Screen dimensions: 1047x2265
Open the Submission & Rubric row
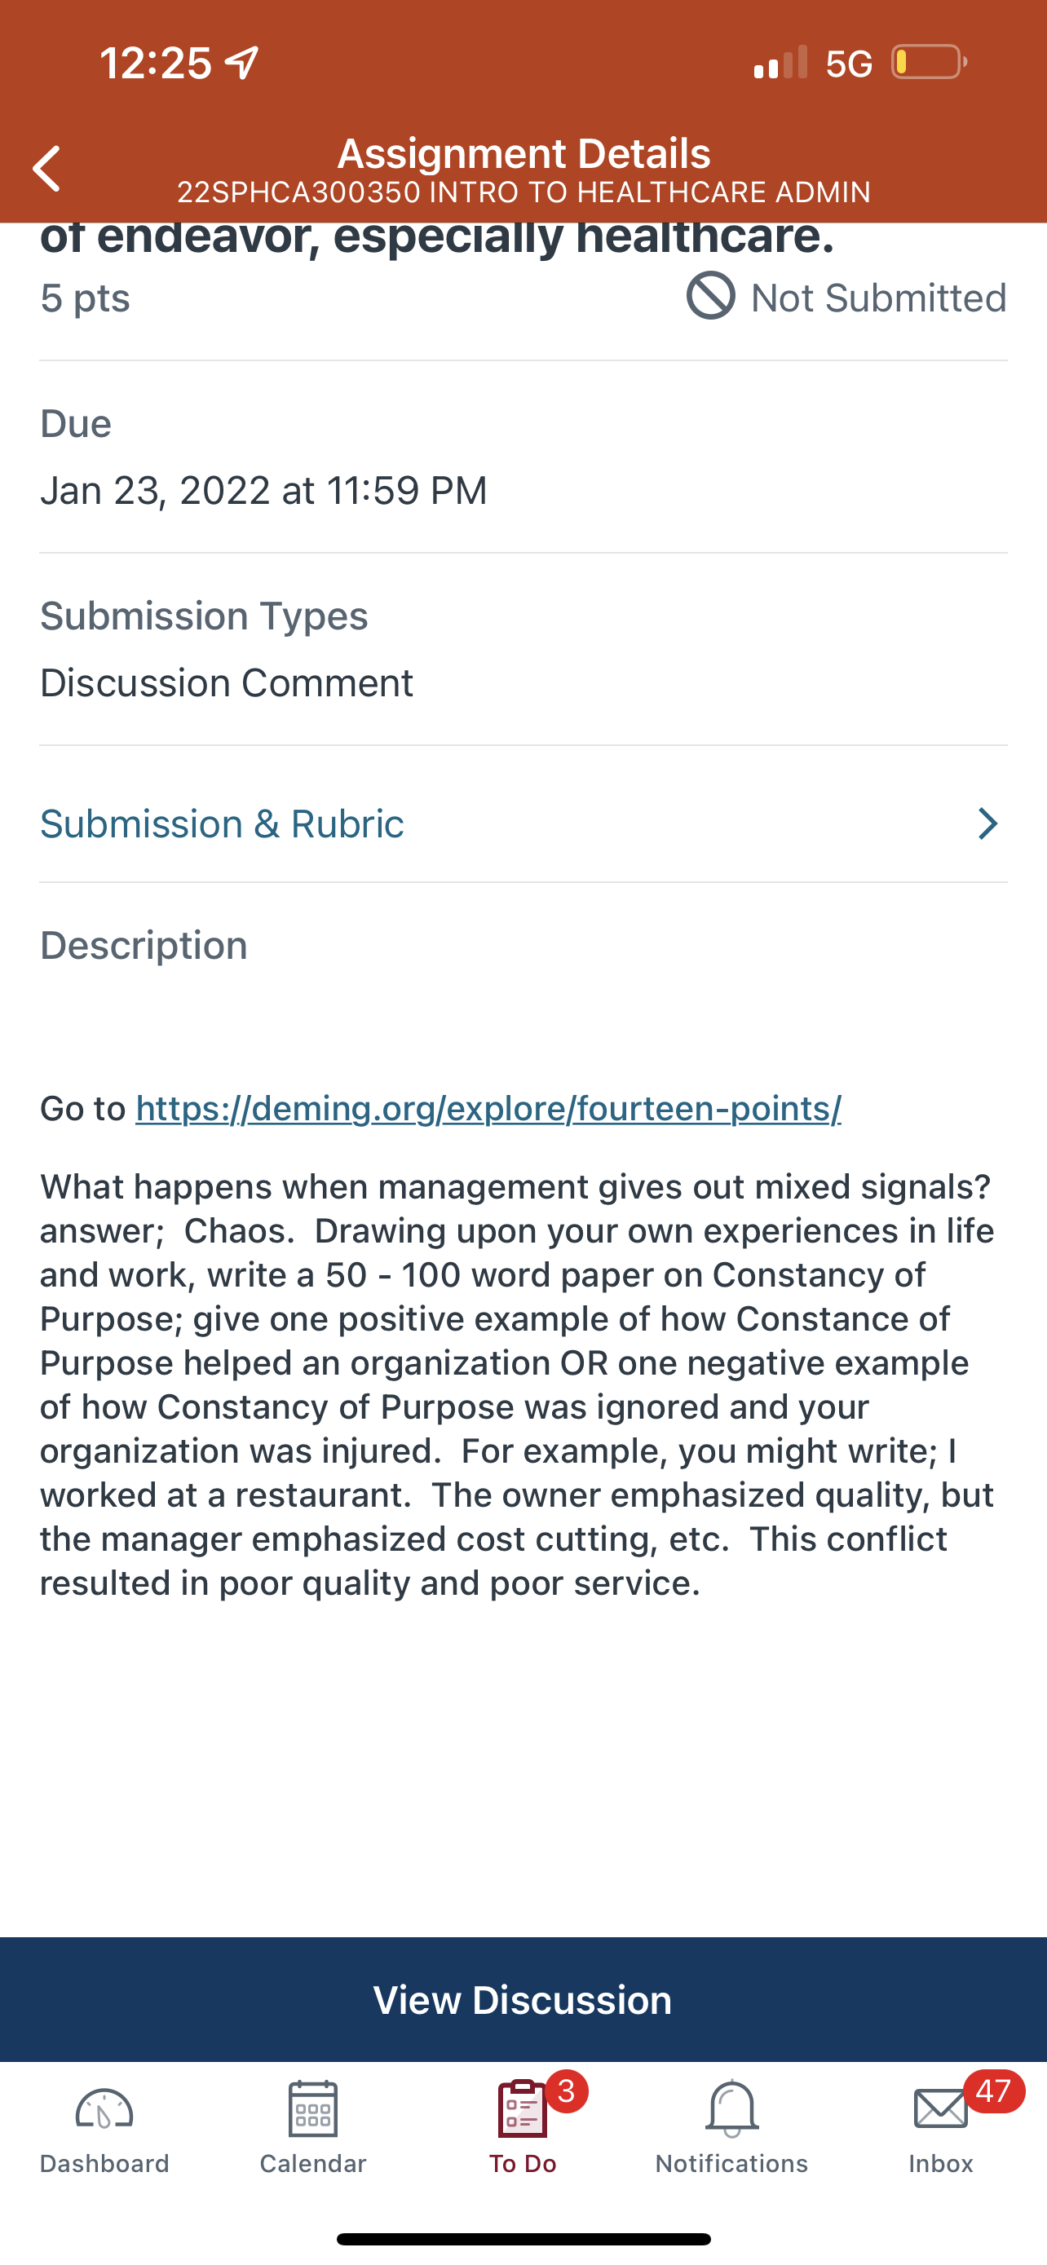(x=523, y=823)
